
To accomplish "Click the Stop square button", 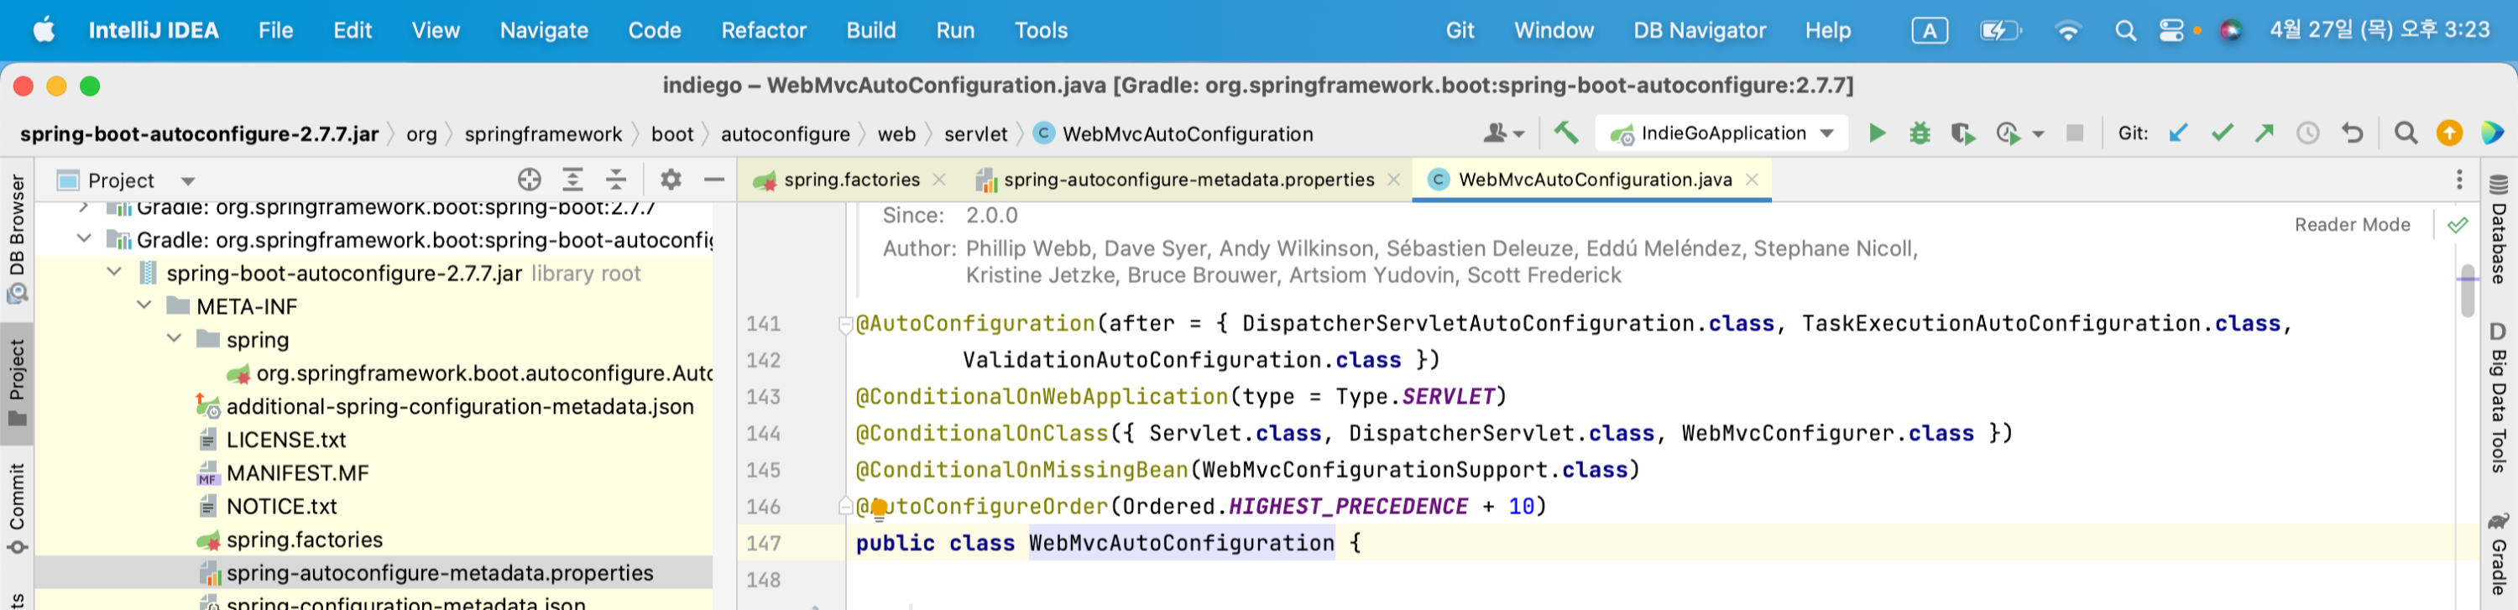I will (x=2074, y=133).
